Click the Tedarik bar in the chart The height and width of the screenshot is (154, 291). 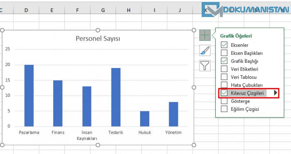[x=116, y=97]
